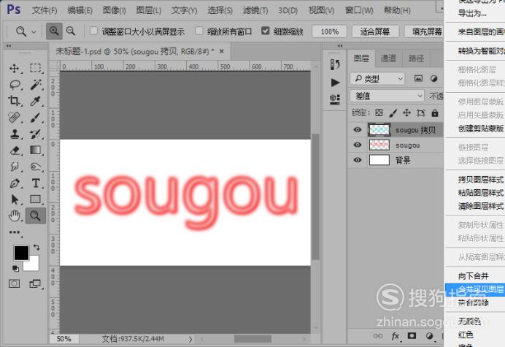
Task: Expand the status bar info arrow
Action: [190, 339]
